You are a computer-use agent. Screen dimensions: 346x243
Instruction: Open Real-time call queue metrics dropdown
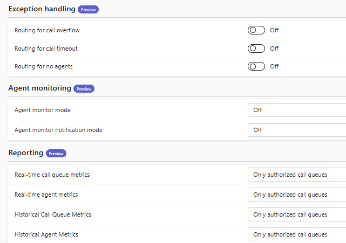coord(297,175)
